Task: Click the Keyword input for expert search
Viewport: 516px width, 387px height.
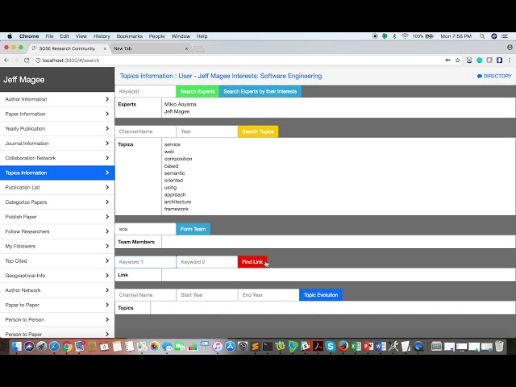Action: point(145,91)
